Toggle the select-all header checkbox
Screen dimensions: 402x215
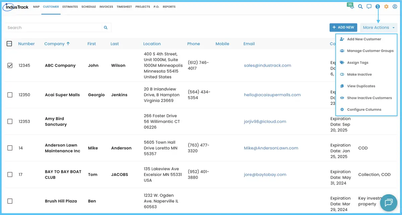pos(9,44)
